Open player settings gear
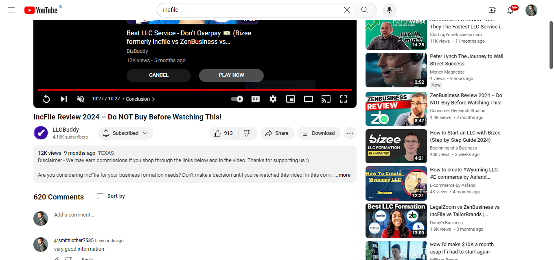 [x=273, y=99]
